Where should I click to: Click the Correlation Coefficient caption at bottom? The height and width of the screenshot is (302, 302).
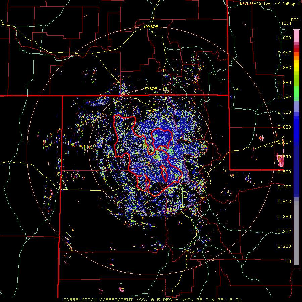coord(152,300)
